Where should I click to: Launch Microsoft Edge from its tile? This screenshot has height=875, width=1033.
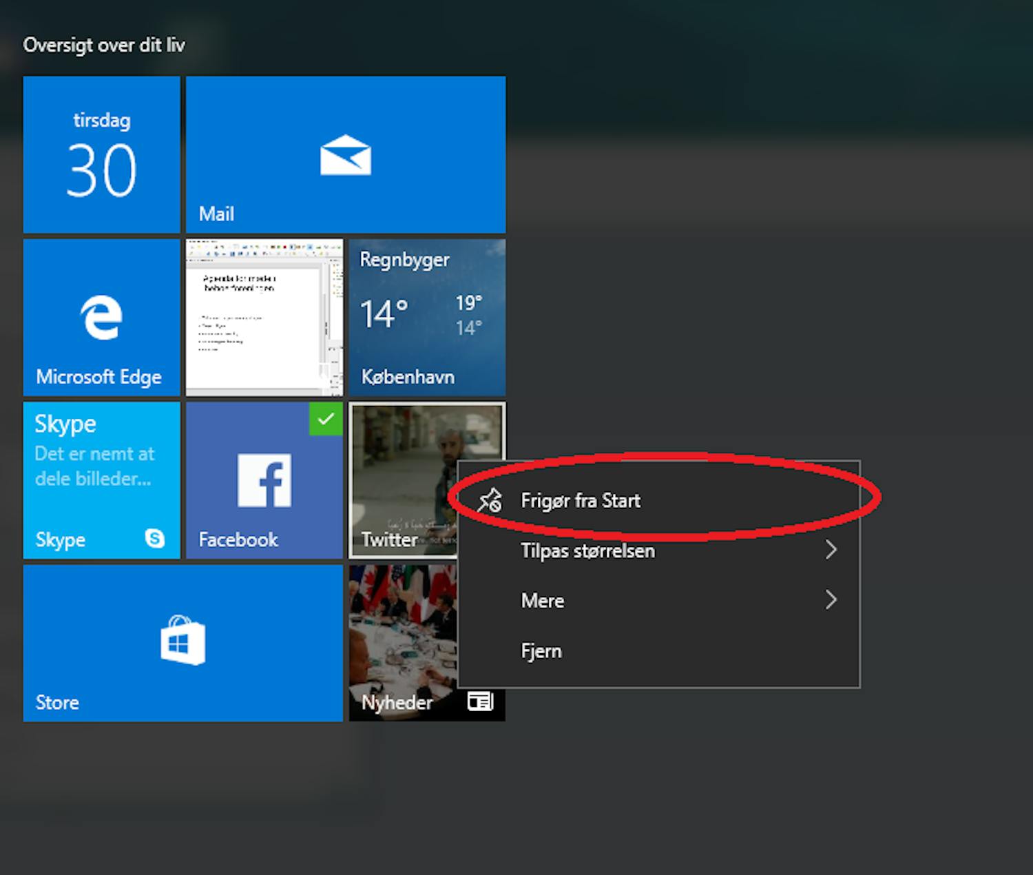[x=101, y=317]
